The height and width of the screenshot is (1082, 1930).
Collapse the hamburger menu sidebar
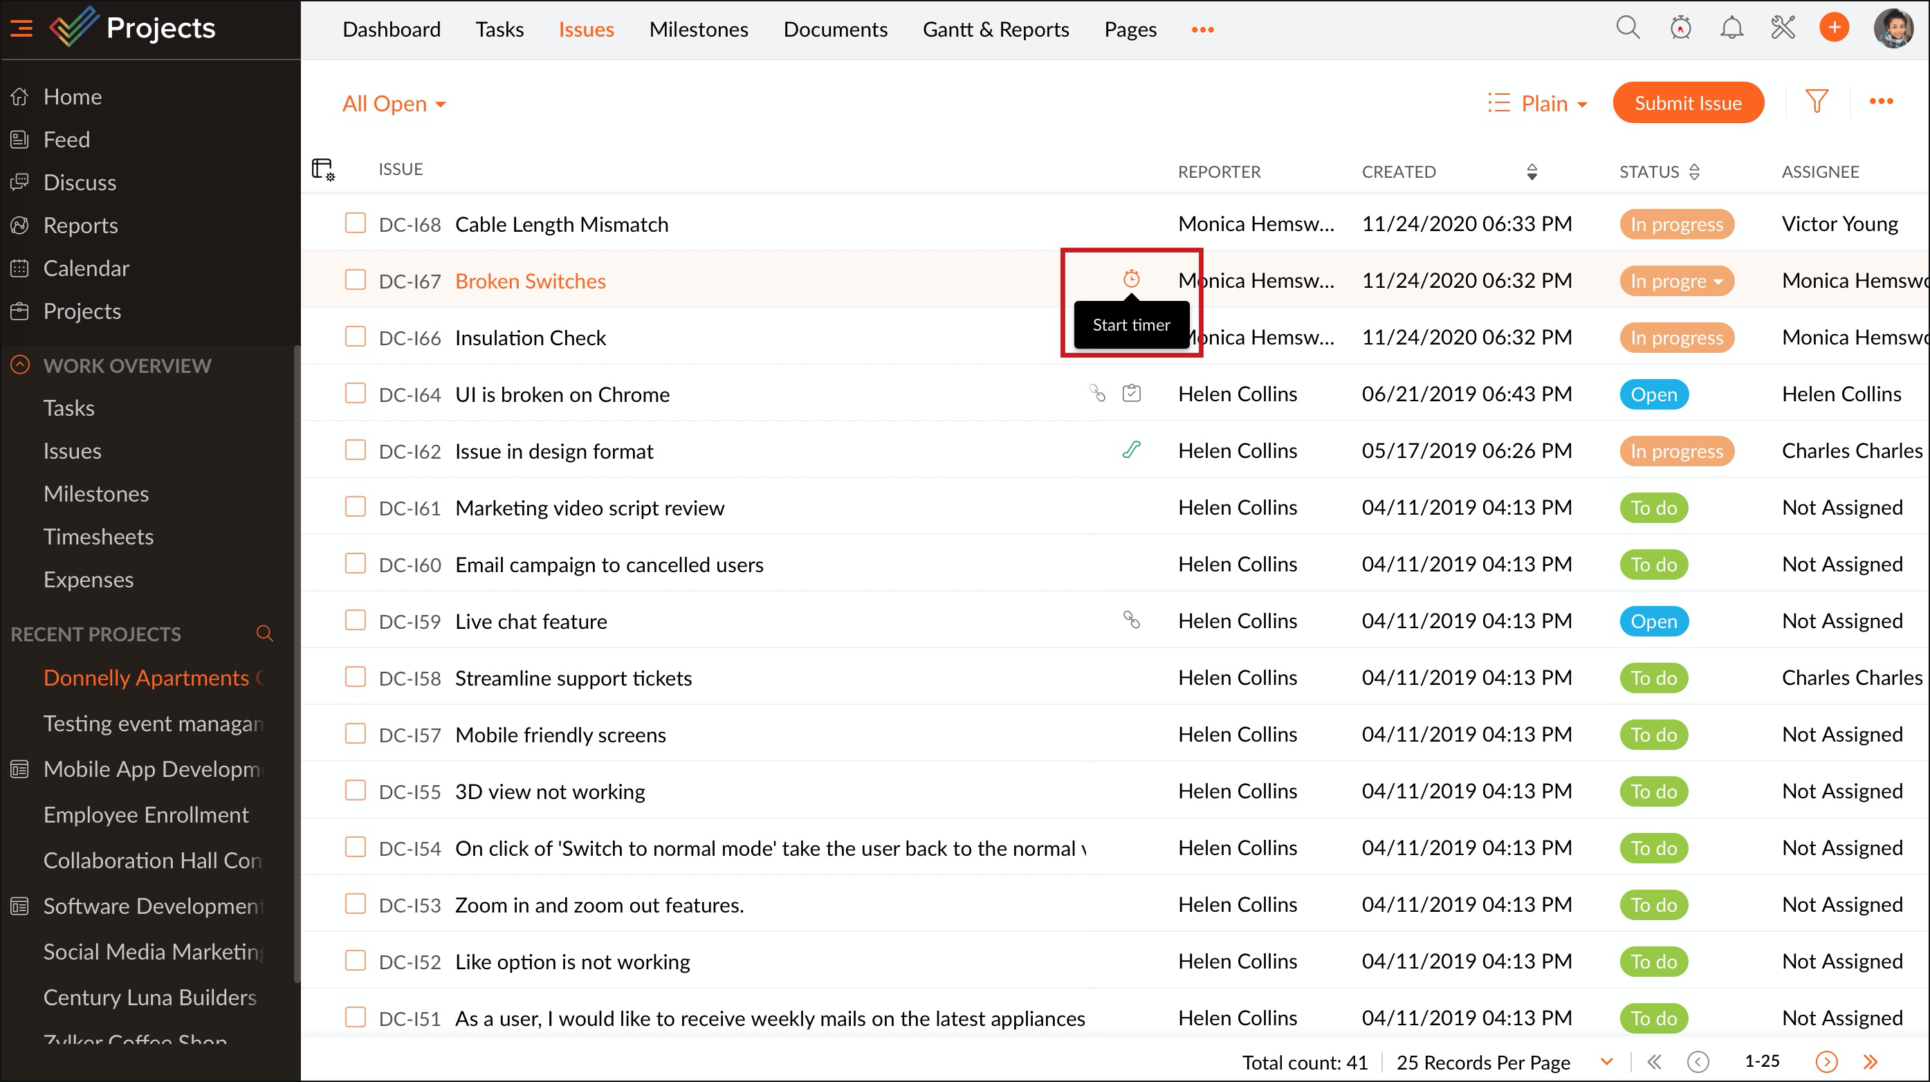click(x=21, y=28)
